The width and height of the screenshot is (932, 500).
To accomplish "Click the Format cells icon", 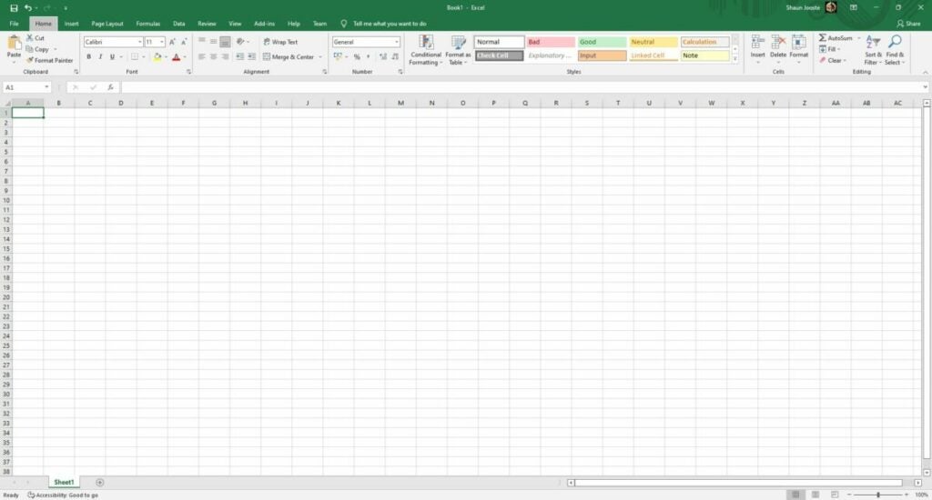I will [799, 42].
